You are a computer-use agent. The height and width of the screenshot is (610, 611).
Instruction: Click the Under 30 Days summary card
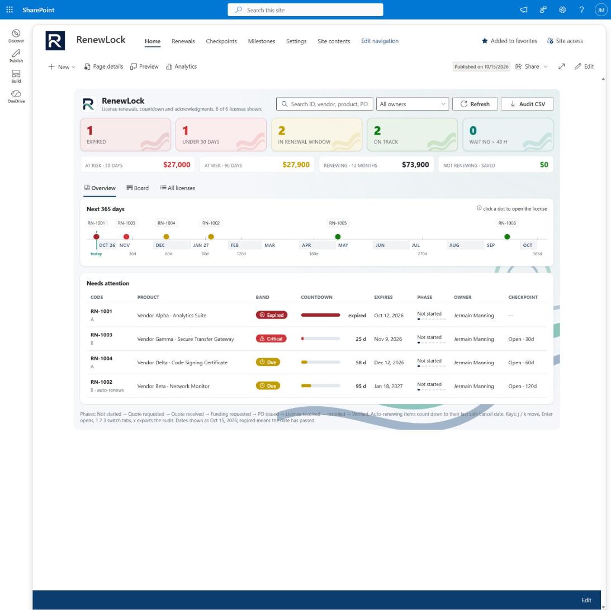[221, 135]
